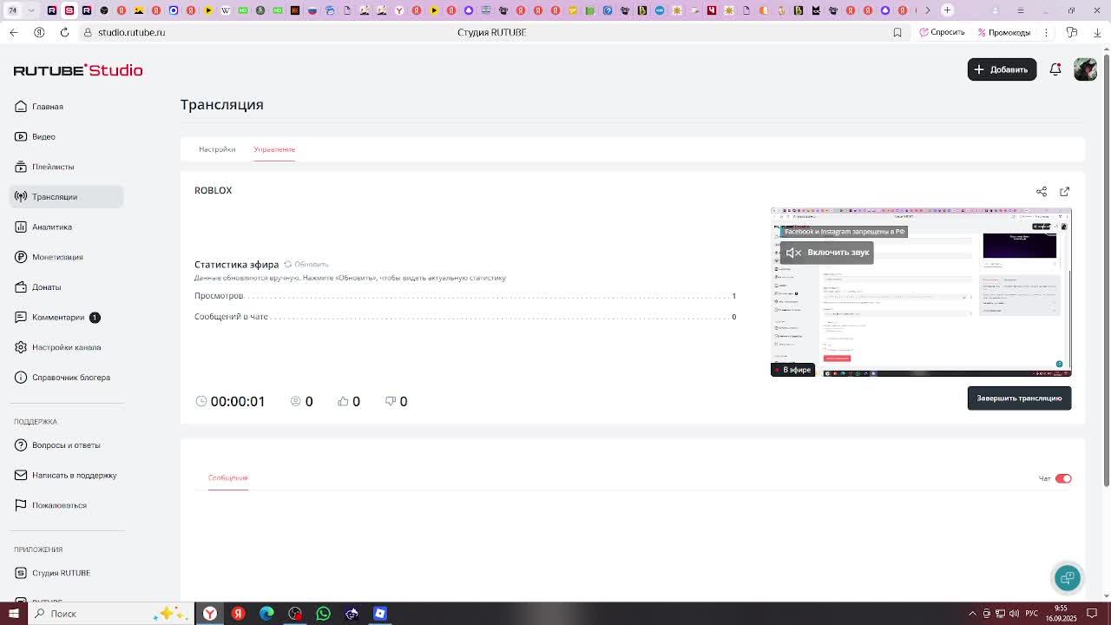
Task: Click the Справочник блогера info icon
Action: 21,378
